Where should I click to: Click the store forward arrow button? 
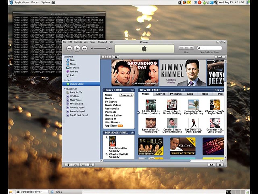click(x=109, y=57)
